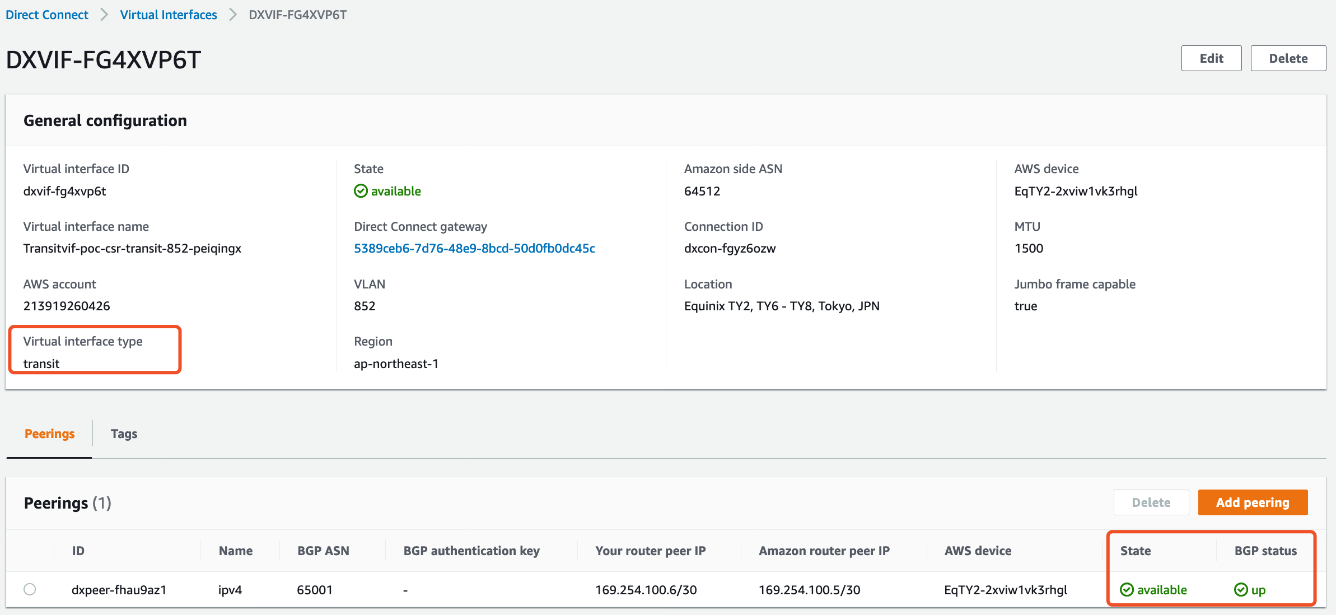Click the region value ap-northeast-1
Image resolution: width=1336 pixels, height=615 pixels.
[x=396, y=364]
